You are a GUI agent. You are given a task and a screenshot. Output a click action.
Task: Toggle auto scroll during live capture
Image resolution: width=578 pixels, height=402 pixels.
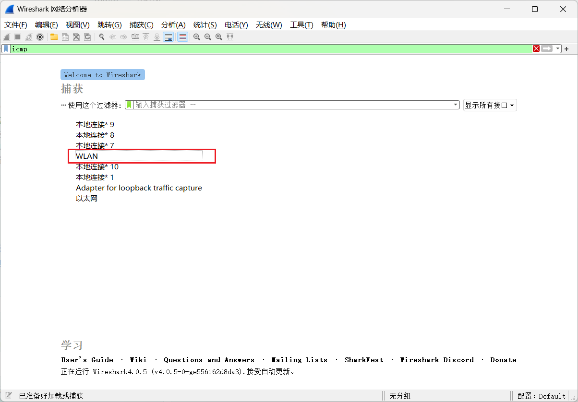[169, 37]
